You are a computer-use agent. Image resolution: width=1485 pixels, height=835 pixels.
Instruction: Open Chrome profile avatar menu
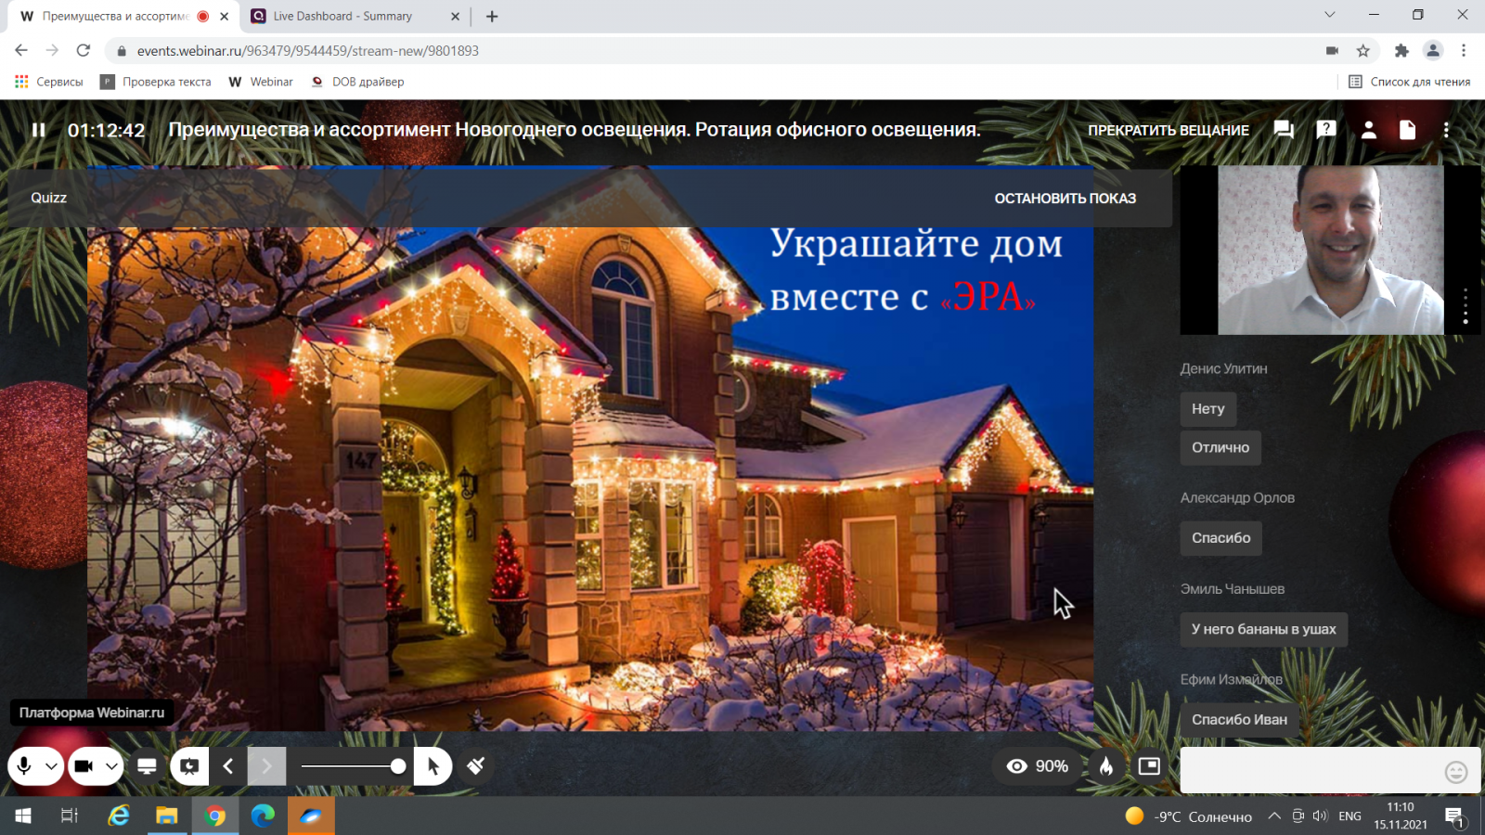click(1433, 51)
